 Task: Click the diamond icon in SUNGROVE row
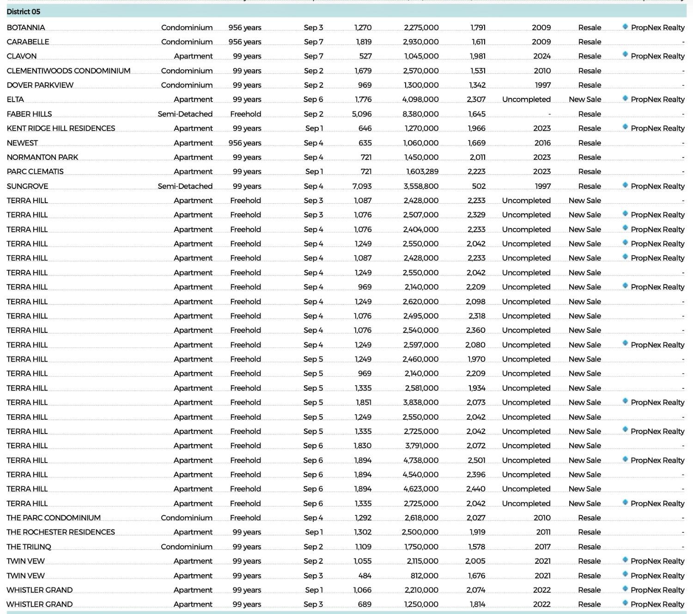tap(625, 185)
